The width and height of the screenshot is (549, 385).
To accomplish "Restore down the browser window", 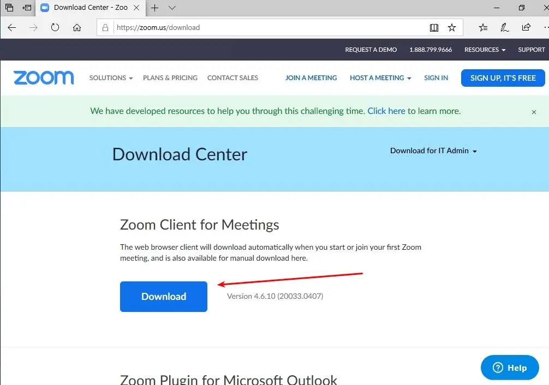I will (522, 8).
